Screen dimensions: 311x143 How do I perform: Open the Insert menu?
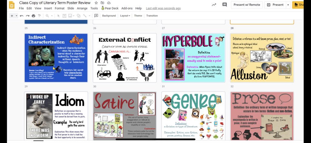point(48,8)
